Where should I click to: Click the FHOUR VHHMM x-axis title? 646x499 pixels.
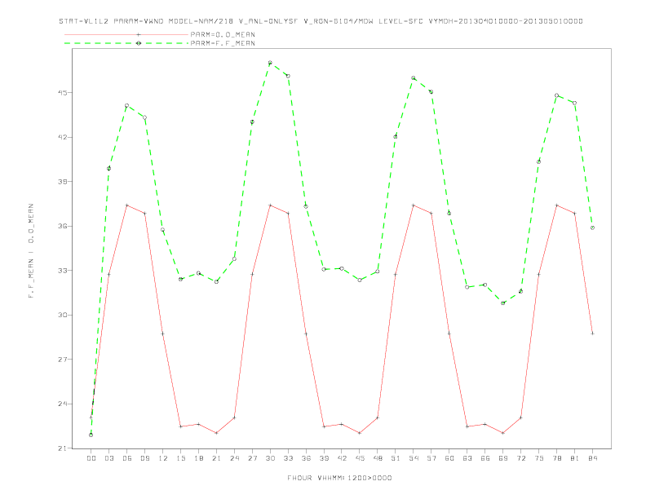coord(339,478)
